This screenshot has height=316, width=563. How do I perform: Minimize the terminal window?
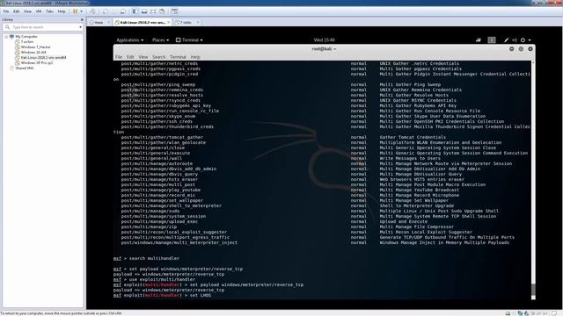(512, 49)
